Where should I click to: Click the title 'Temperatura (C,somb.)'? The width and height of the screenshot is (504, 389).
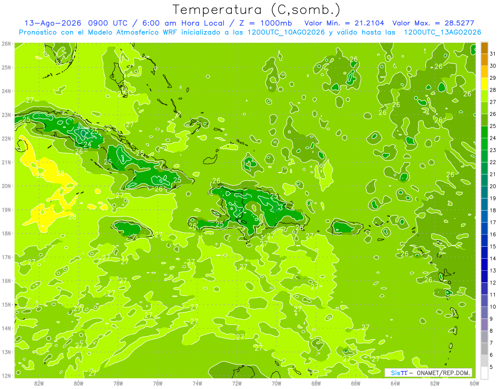(x=256, y=10)
